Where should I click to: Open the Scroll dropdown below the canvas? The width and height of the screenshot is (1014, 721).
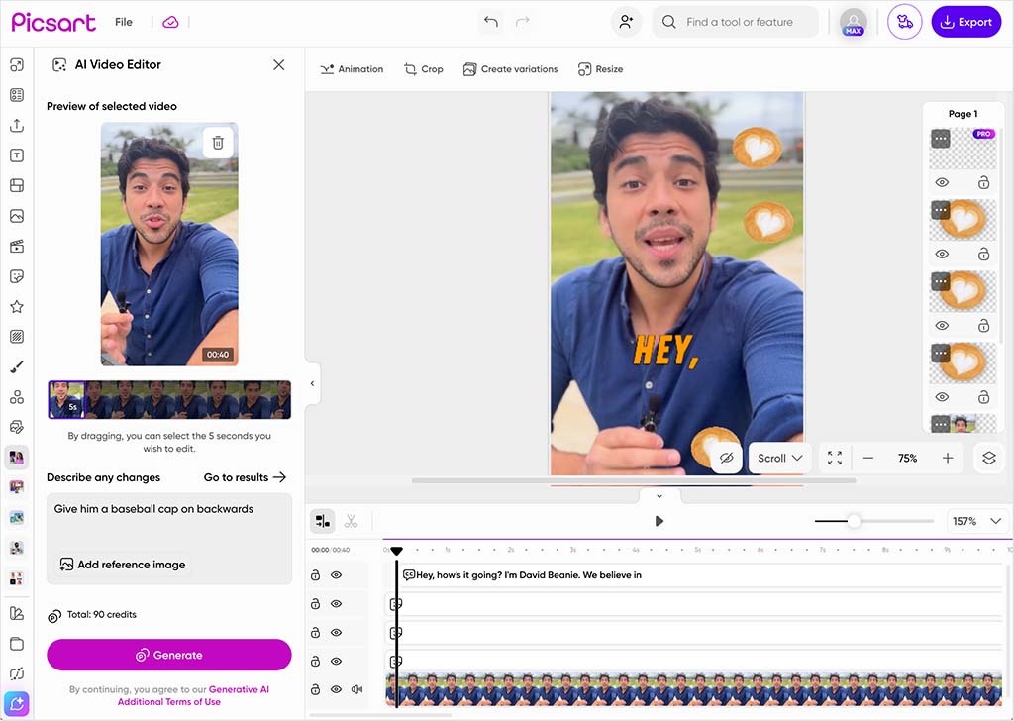778,458
